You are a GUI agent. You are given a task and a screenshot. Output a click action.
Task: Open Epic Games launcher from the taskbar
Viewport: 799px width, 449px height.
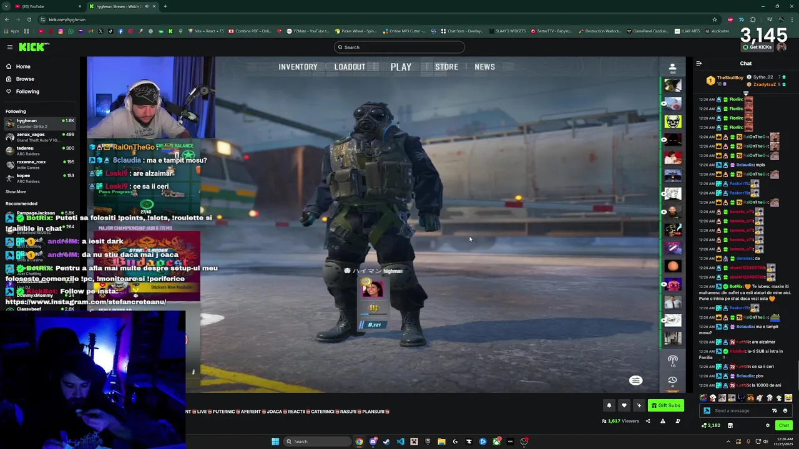tap(428, 442)
